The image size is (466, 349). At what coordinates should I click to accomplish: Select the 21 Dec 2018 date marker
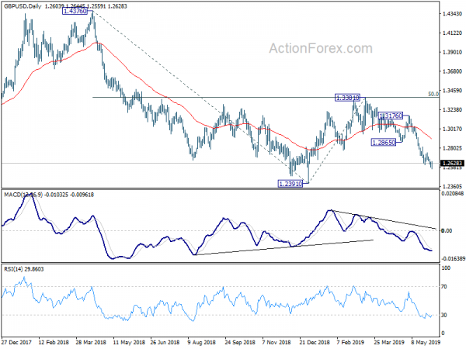[315, 342]
